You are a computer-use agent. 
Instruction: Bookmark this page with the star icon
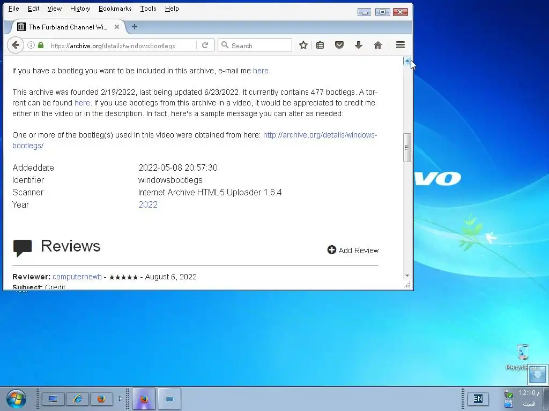tap(303, 45)
